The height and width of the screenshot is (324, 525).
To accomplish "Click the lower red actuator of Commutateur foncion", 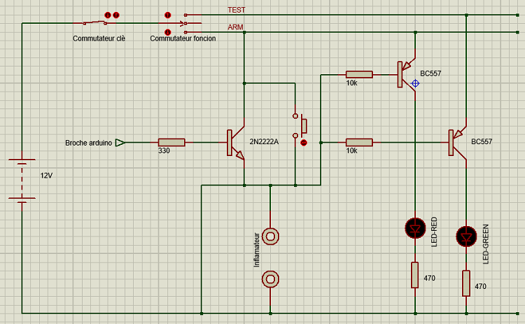I will tap(168, 32).
